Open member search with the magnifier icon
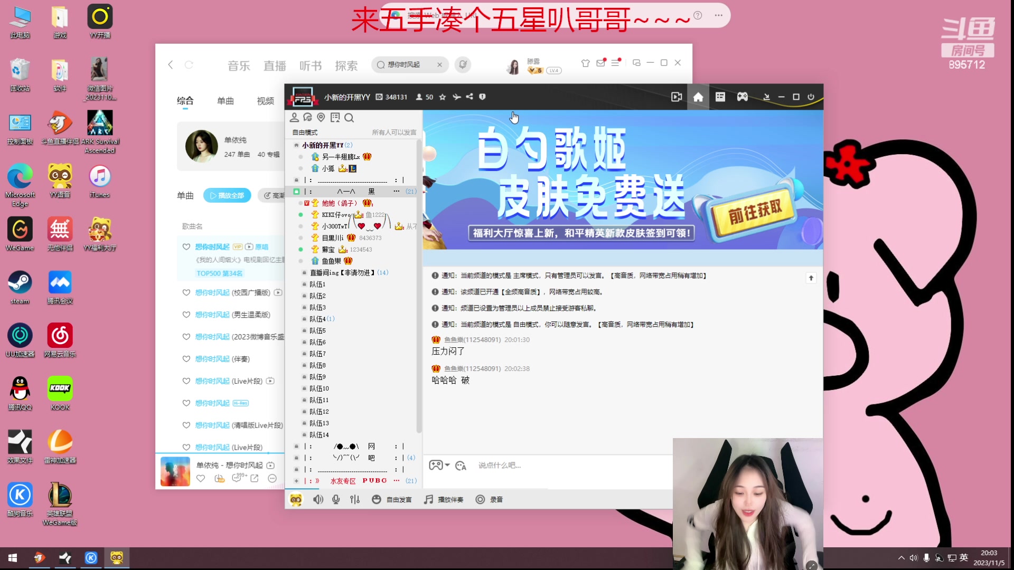Viewport: 1014px width, 570px height. [349, 118]
